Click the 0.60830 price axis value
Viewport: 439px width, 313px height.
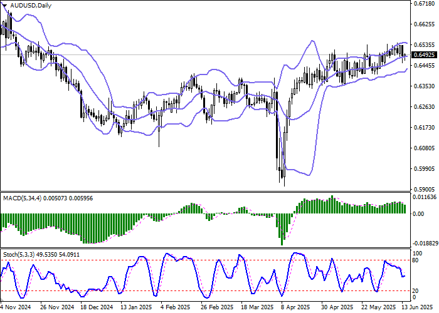425,148
